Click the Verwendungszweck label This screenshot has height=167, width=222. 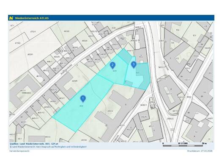tap(19, 151)
